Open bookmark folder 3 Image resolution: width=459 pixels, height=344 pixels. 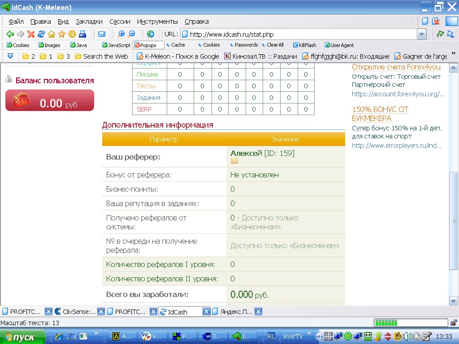(x=64, y=56)
